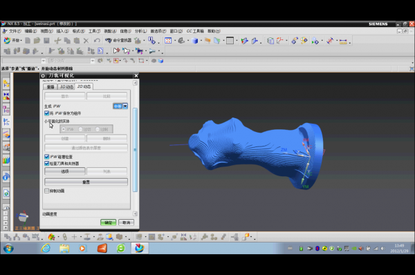
Task: Click the New file icon in toolbar
Action: [28, 41]
